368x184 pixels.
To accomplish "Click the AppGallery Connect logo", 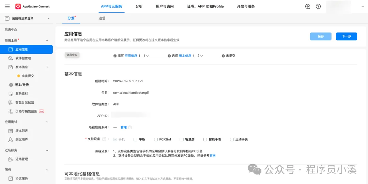I will tap(33, 6).
